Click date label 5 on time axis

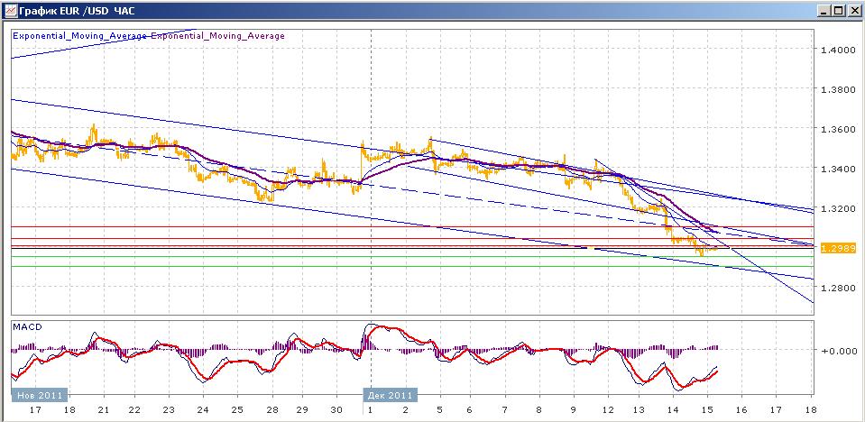[439, 410]
